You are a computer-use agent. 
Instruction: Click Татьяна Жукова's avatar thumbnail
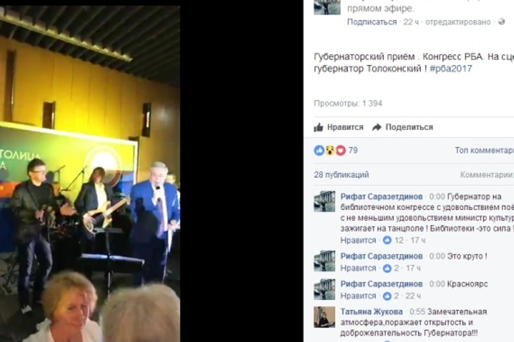click(x=324, y=317)
